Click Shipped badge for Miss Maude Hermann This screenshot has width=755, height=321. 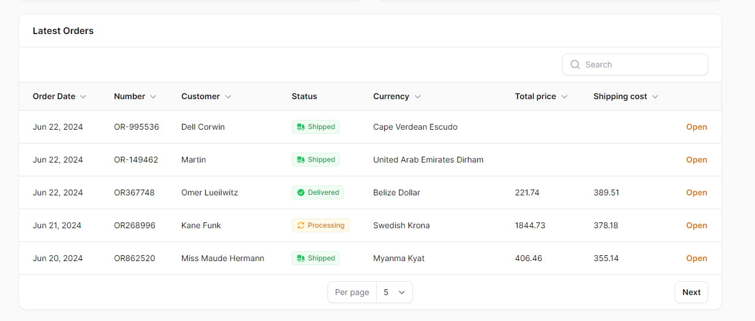[x=315, y=258]
